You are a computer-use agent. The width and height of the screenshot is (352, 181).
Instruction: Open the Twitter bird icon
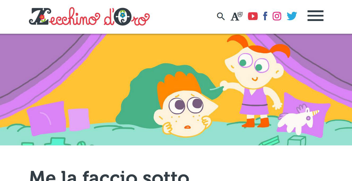point(292,16)
